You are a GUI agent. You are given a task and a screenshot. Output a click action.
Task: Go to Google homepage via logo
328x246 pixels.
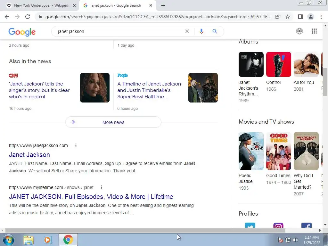[x=22, y=32]
